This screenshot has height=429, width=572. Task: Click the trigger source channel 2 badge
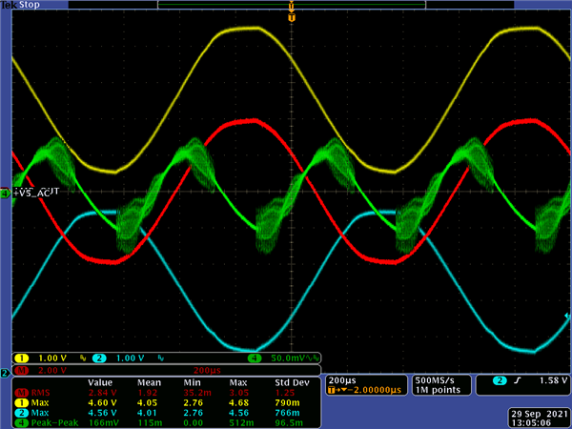[x=500, y=380]
